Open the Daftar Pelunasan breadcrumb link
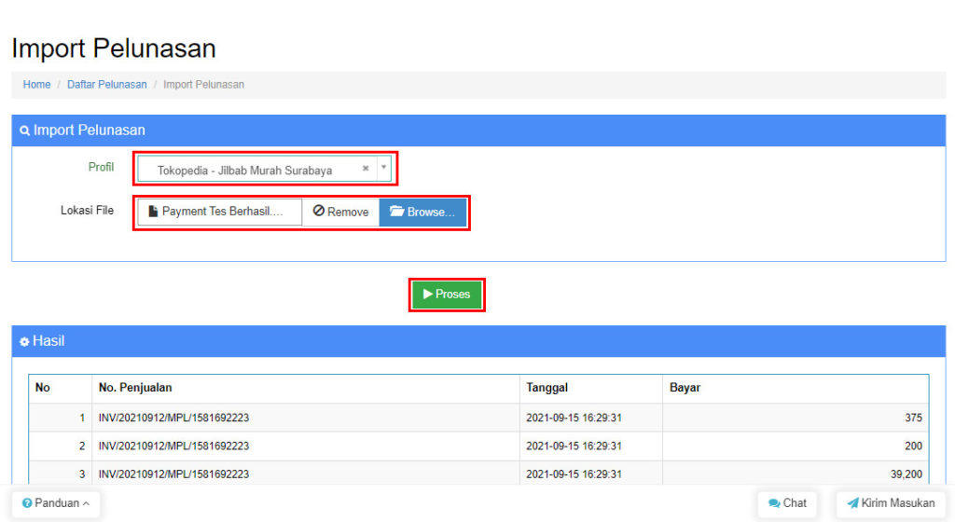Viewport: 955px width, 522px height. pos(106,85)
